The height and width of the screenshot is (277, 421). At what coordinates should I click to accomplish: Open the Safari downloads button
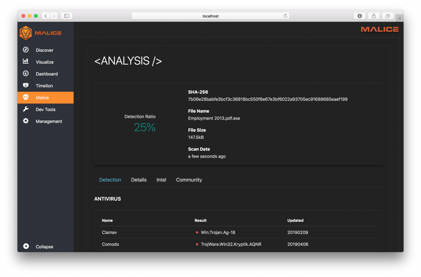[x=359, y=16]
